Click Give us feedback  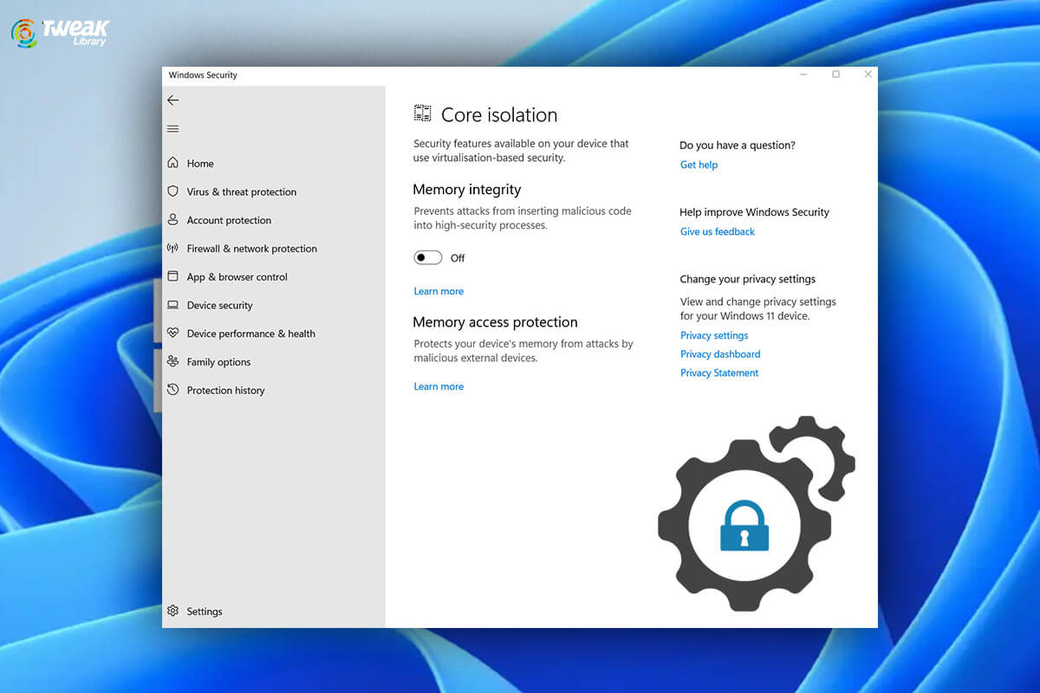click(x=717, y=231)
